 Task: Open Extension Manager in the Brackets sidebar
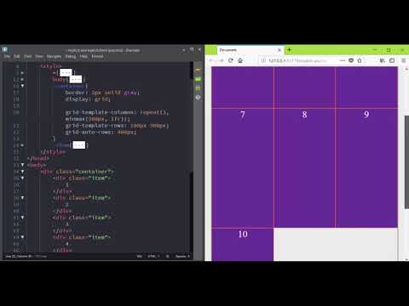(198, 79)
